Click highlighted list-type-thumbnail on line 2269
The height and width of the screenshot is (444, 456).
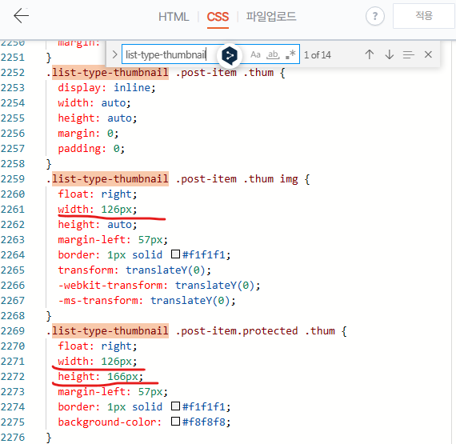(x=110, y=330)
